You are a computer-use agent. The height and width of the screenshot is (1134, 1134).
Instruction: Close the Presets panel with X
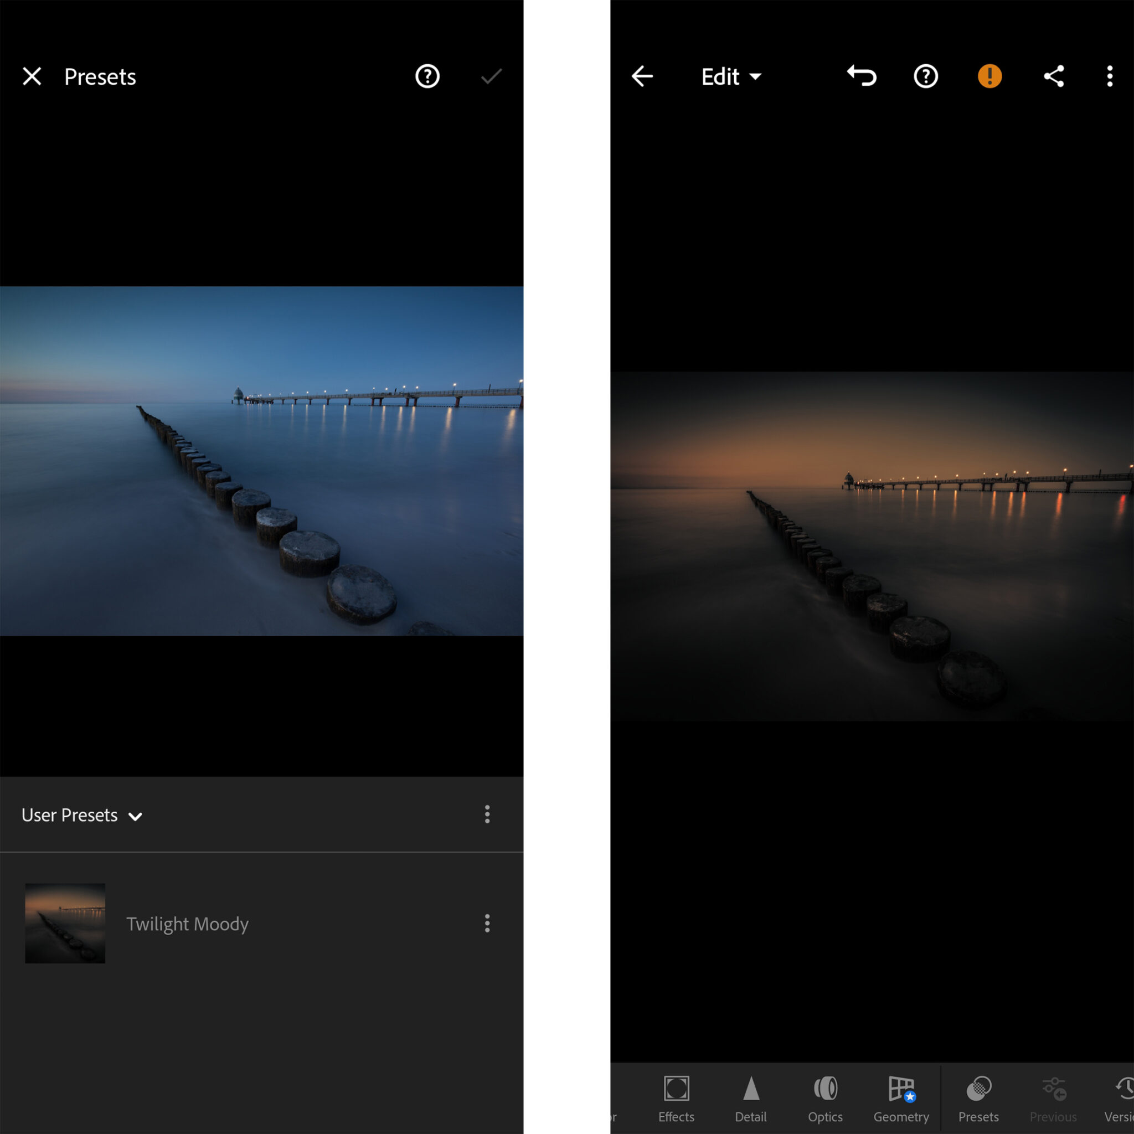pos(32,76)
